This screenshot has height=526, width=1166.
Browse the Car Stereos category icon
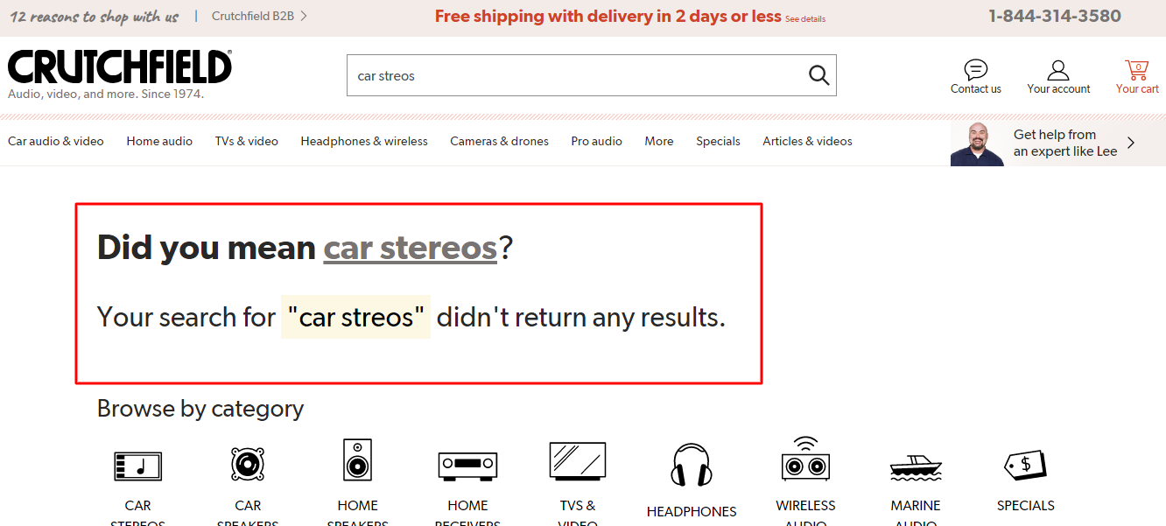tap(137, 466)
